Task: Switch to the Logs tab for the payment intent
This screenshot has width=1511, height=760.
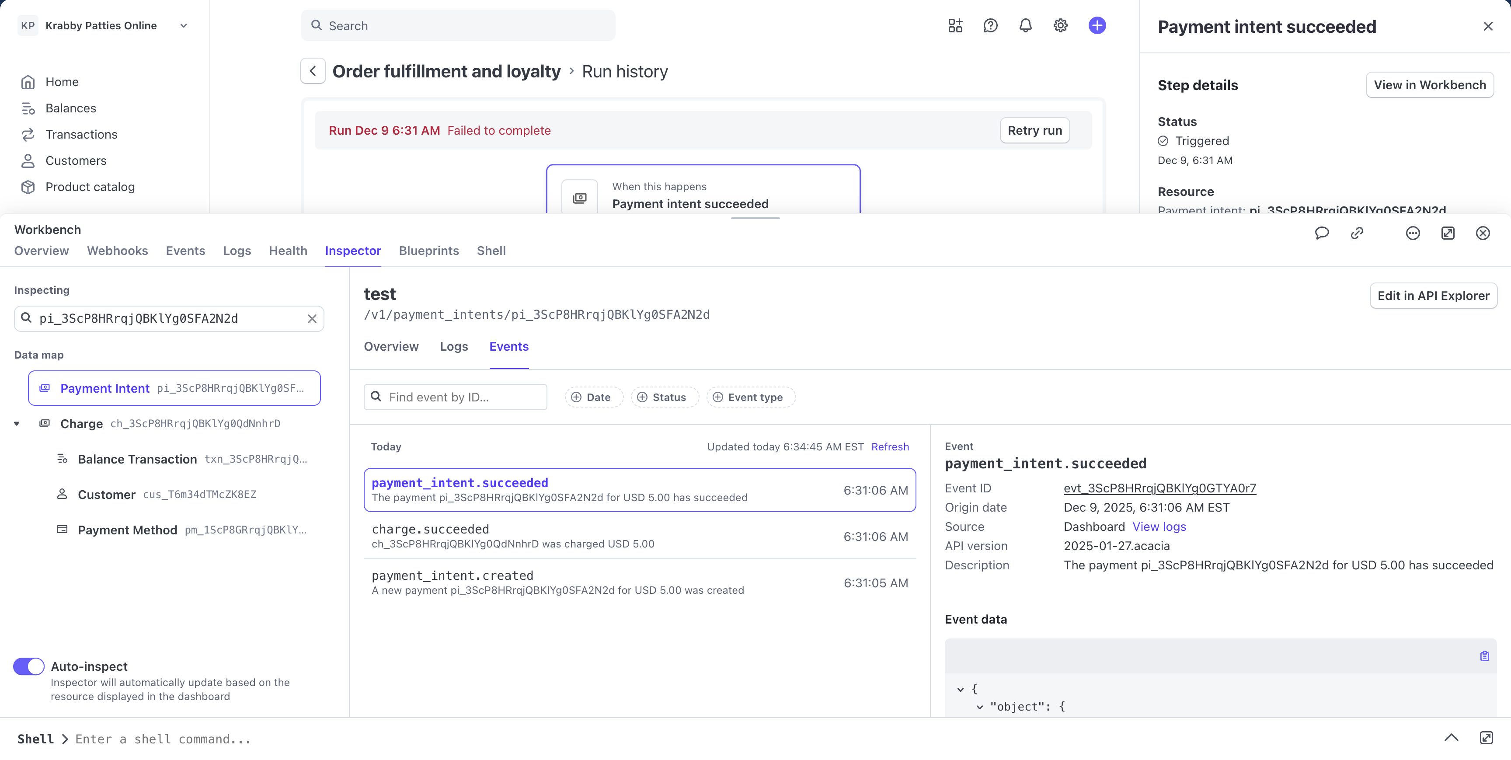Action: pos(453,346)
